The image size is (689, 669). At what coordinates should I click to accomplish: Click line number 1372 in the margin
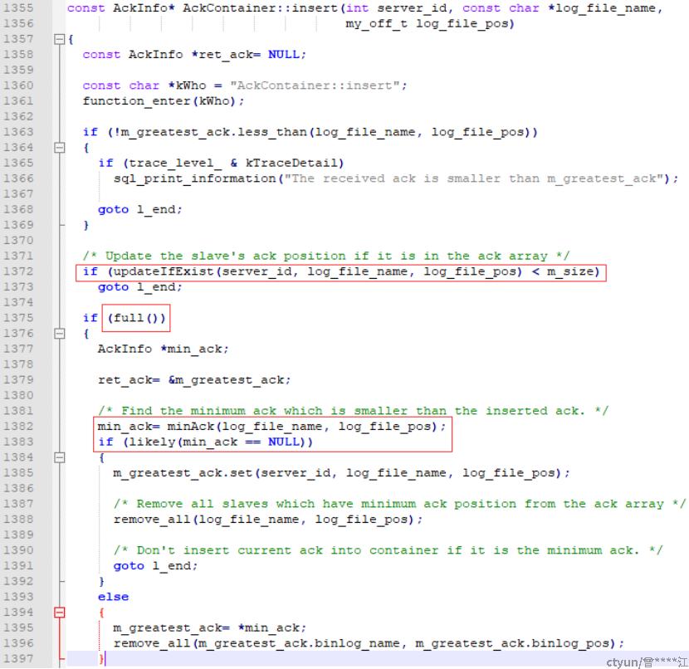coord(18,271)
